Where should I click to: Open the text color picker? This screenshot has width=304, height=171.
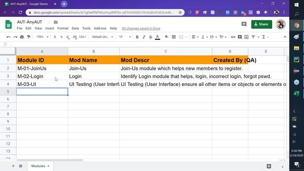[157, 37]
